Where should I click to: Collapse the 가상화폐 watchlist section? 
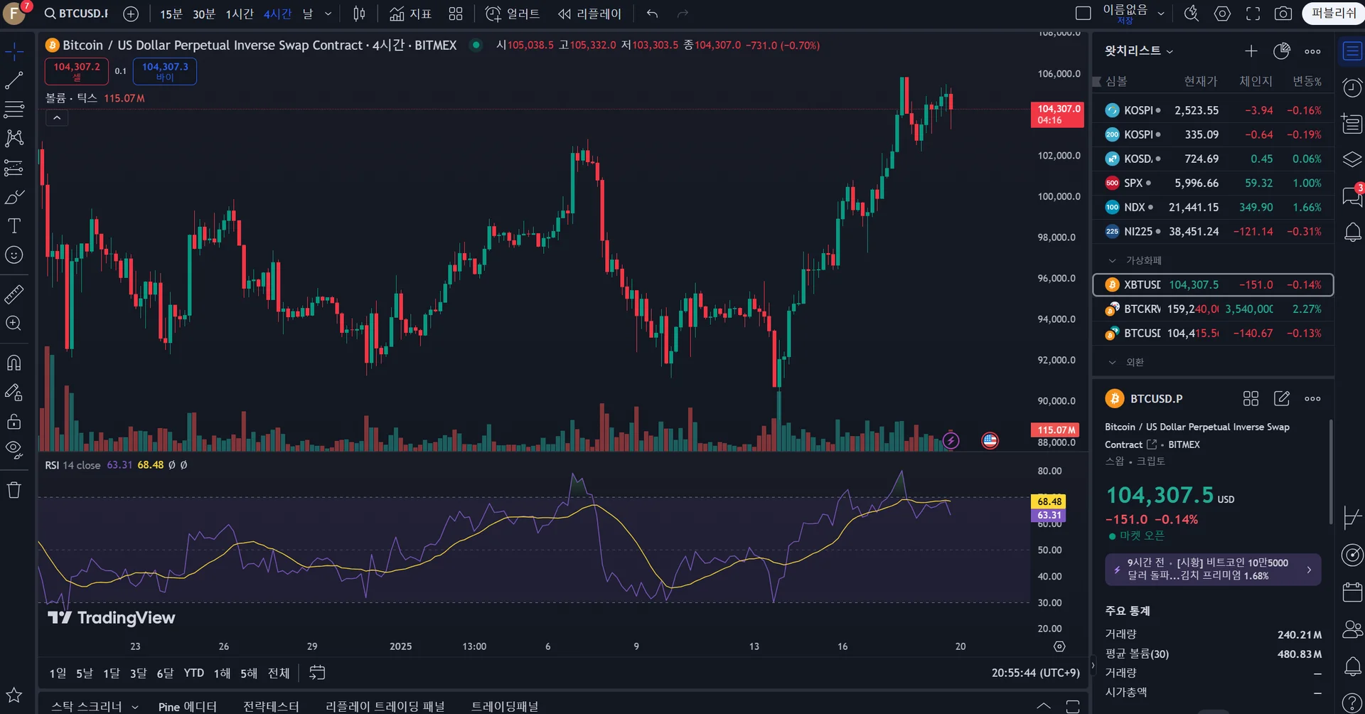click(x=1113, y=261)
